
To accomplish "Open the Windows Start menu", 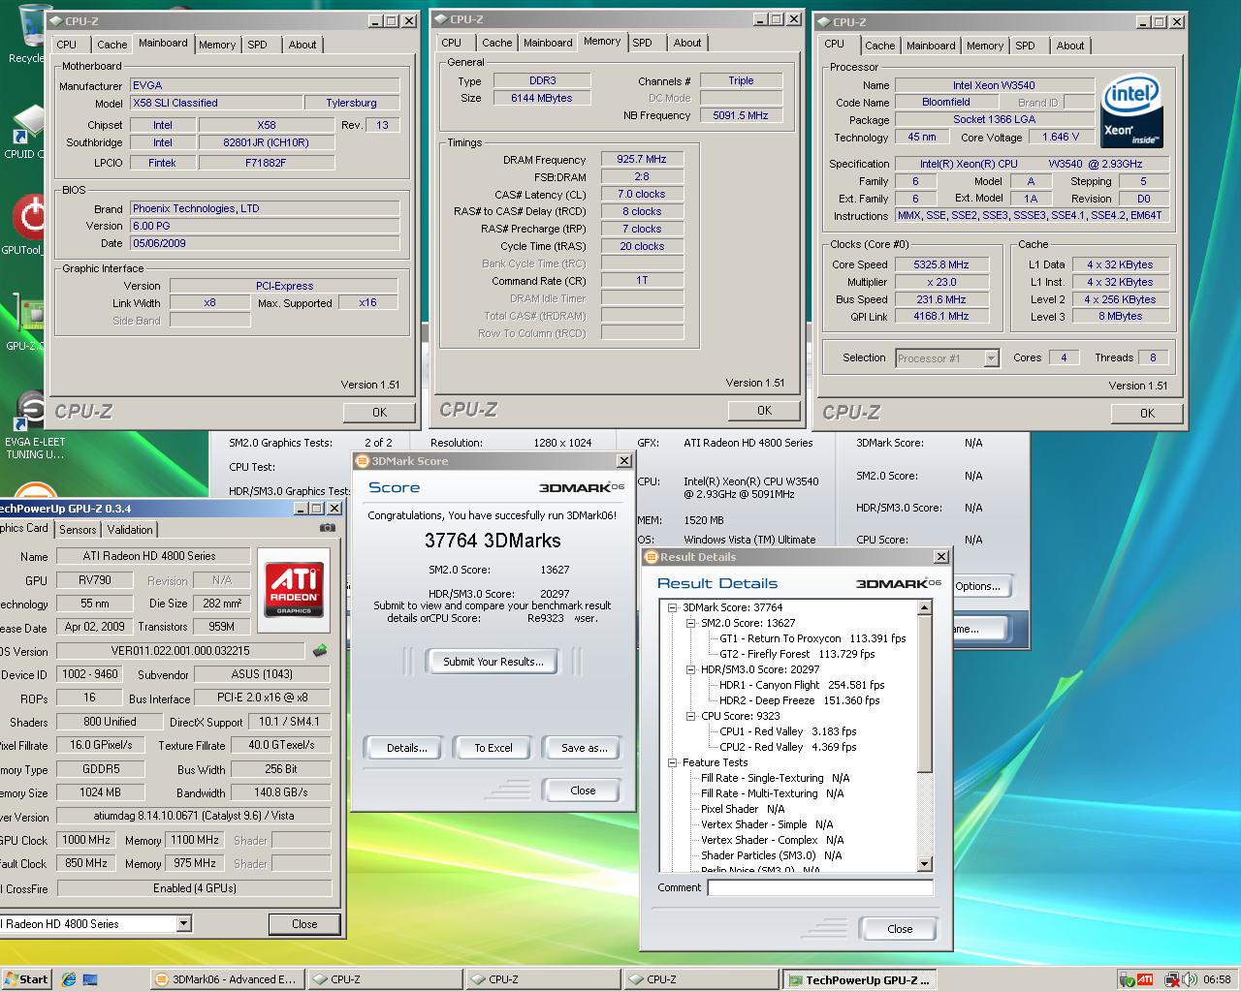I will [x=26, y=979].
